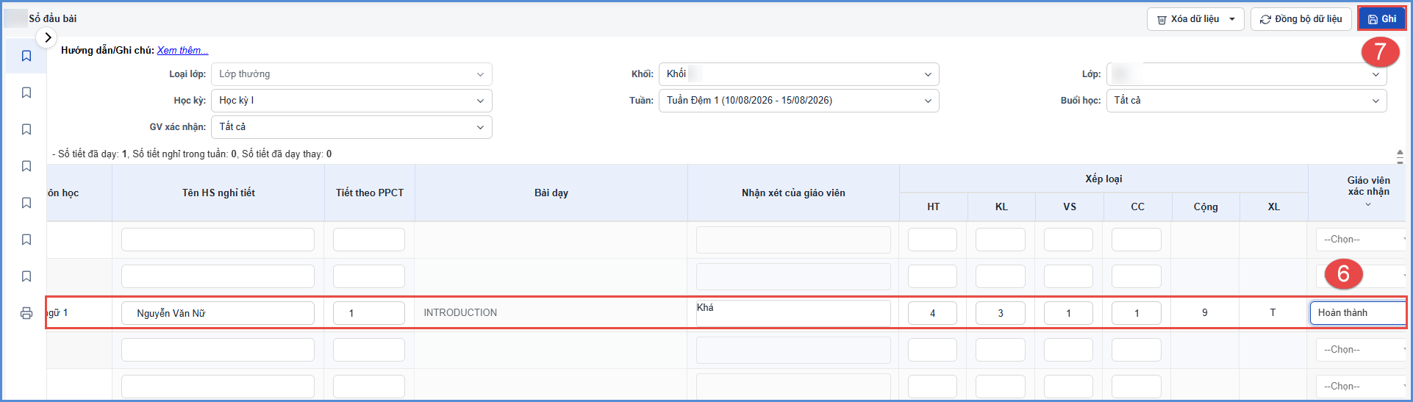Click the CC score field in Nguyễn Văn Nữ row
The image size is (1413, 402).
click(x=1137, y=313)
